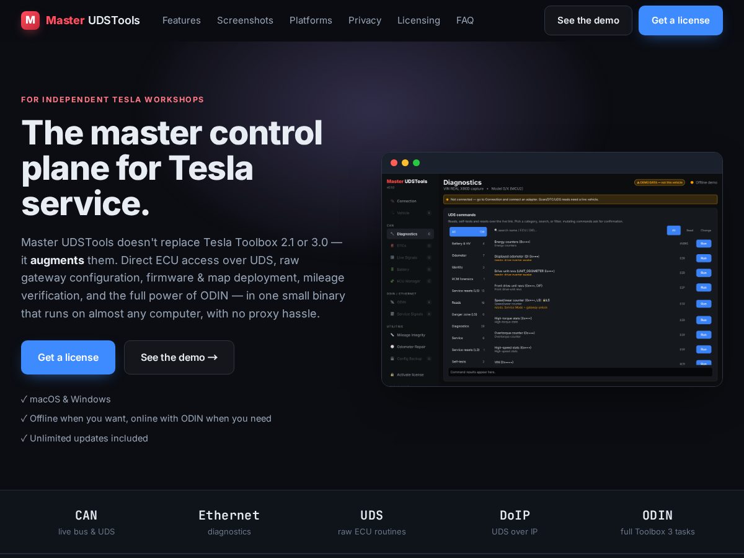Toggle the Change filter
The image size is (744, 558).
(x=706, y=230)
